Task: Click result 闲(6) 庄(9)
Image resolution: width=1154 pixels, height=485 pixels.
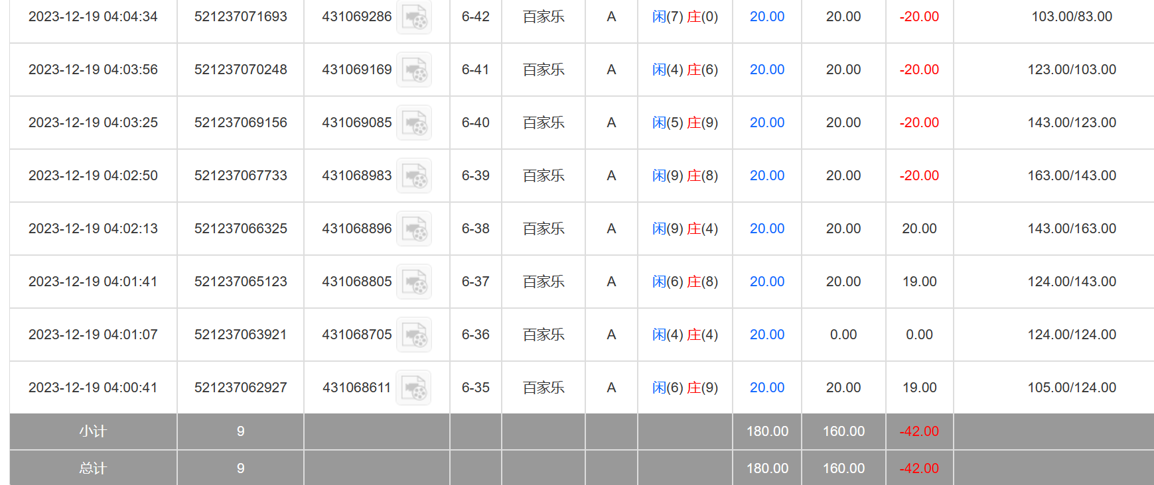Action: click(x=685, y=388)
